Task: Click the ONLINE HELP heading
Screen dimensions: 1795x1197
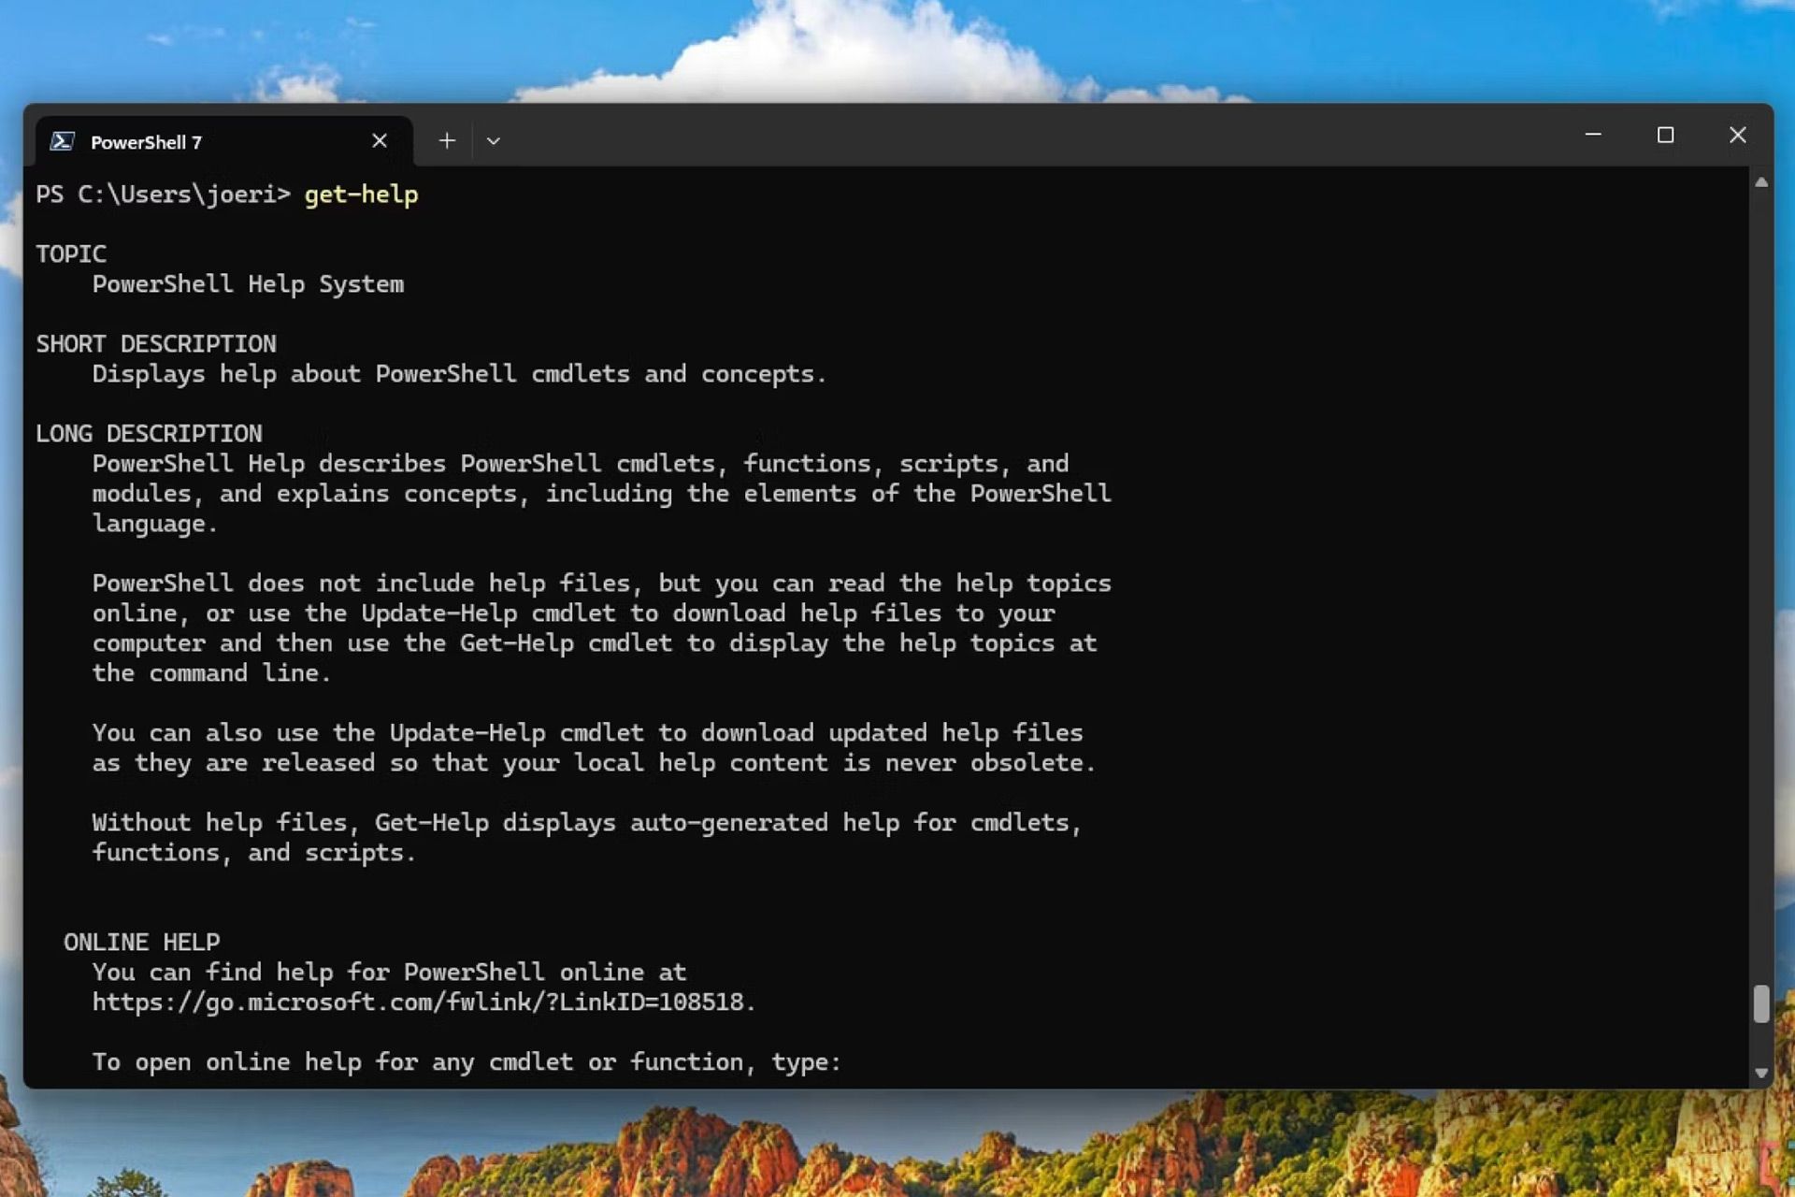Action: coord(142,943)
